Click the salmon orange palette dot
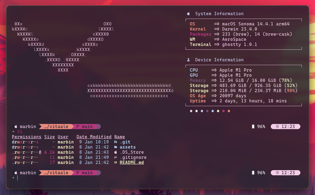315x195 pixels. point(229,111)
